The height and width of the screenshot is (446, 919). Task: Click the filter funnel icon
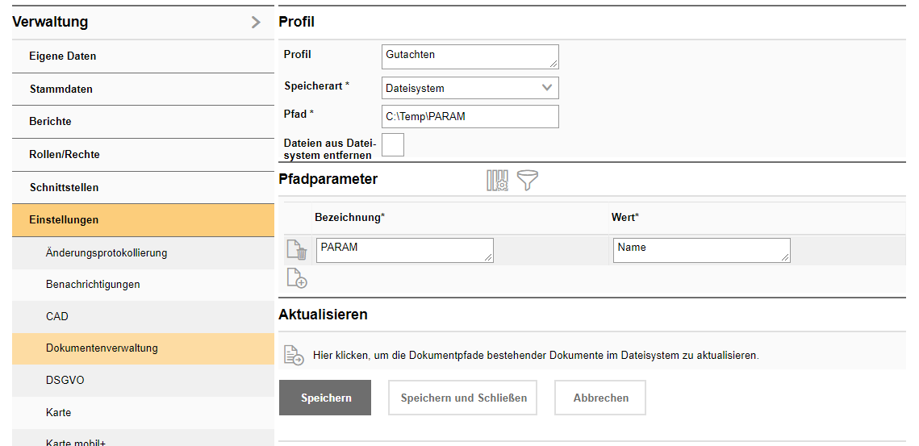click(527, 180)
